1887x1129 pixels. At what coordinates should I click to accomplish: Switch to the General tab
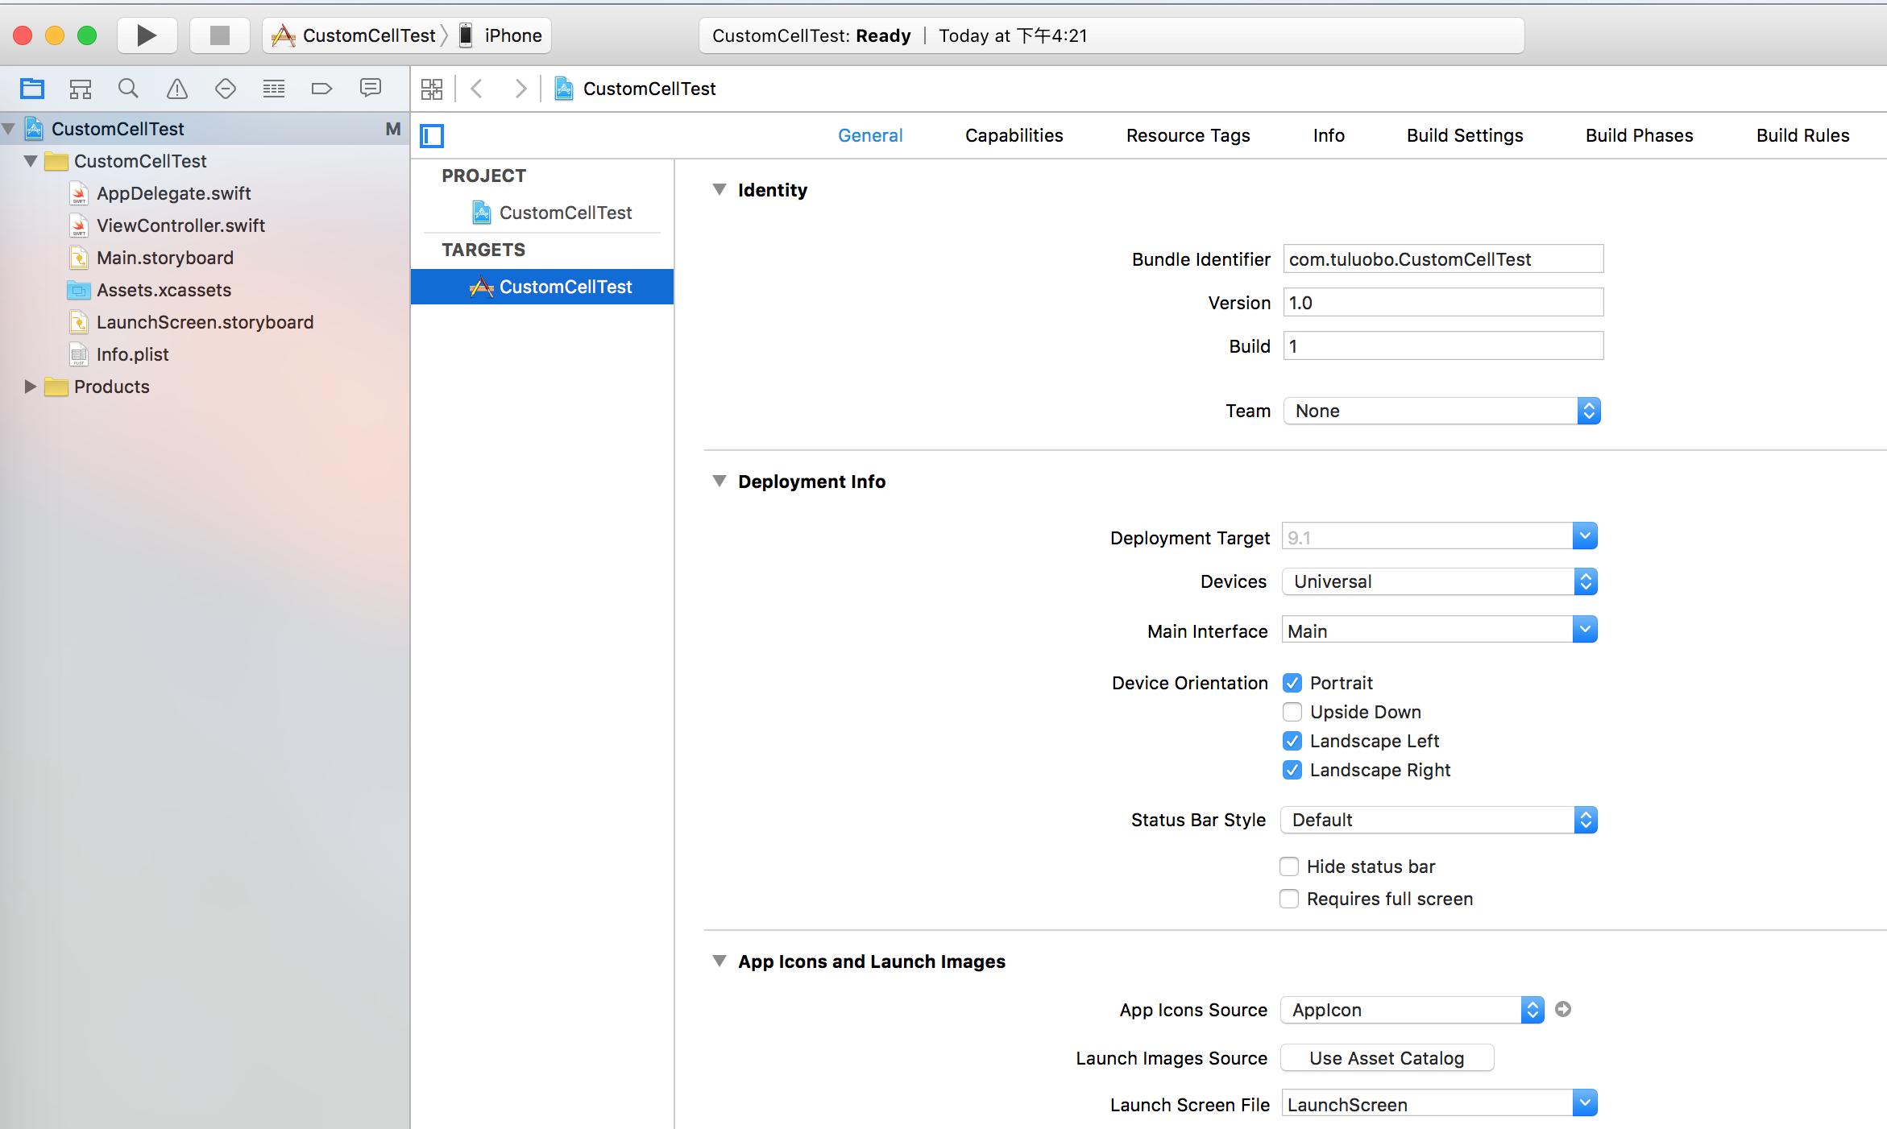[870, 135]
